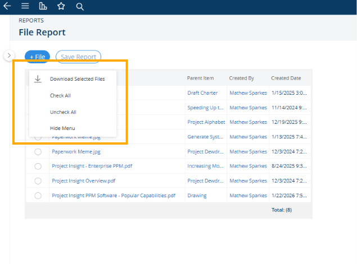
Task: Click Mathew Sparkes in Drawing row
Action: coord(248,196)
